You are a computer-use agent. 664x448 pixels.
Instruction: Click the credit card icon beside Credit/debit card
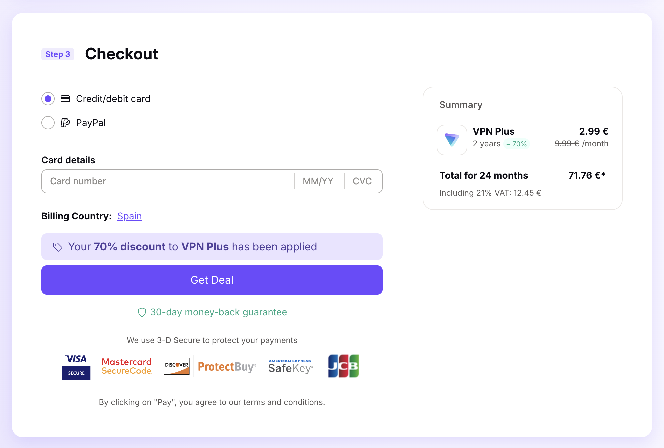tap(65, 99)
